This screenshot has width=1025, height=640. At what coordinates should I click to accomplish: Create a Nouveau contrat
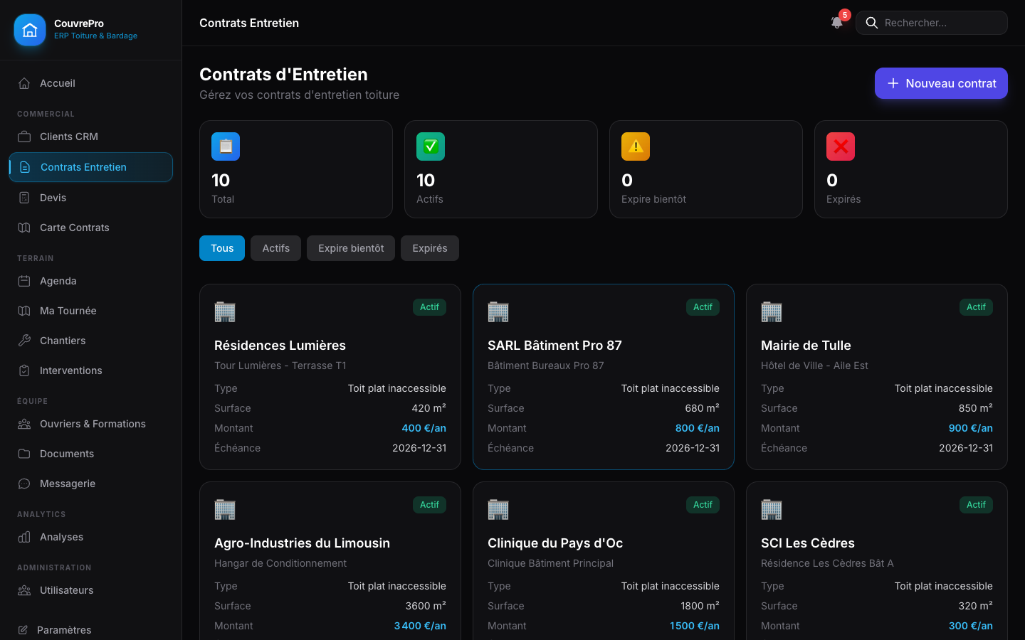coord(941,83)
